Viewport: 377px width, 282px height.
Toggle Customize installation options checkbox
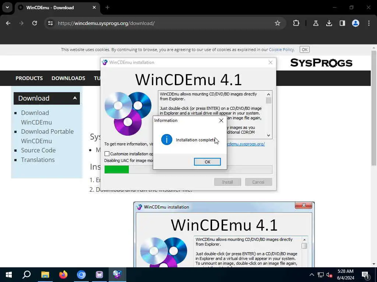tap(107, 154)
